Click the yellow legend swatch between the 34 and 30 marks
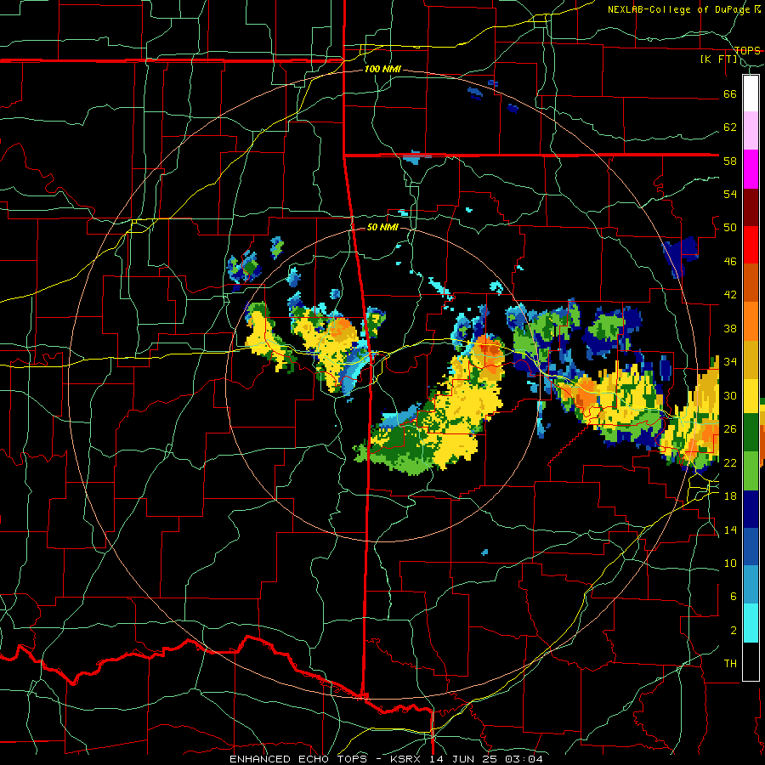This screenshot has width=765, height=765. (x=751, y=395)
